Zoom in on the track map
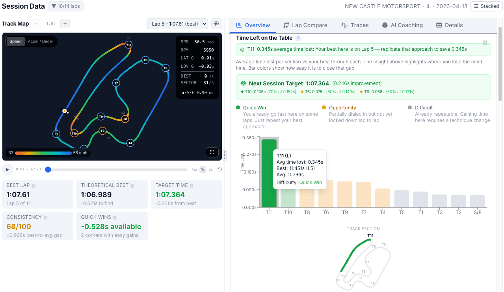Image resolution: width=504 pixels, height=292 pixels. (65, 24)
